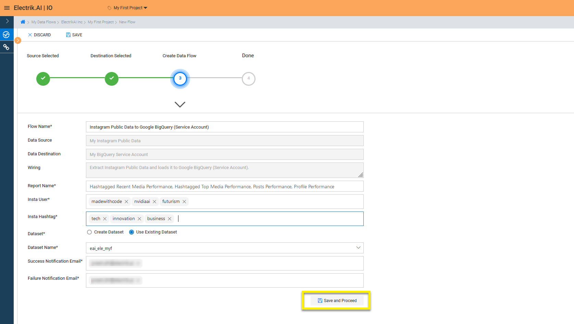Collapse the stepper with the chevron arrow
This screenshot has width=574, height=324.
tap(180, 104)
